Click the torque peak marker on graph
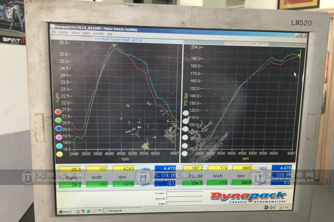 pos(114,45)
